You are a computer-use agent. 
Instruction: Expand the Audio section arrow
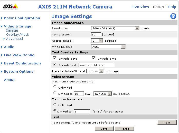(2, 47)
